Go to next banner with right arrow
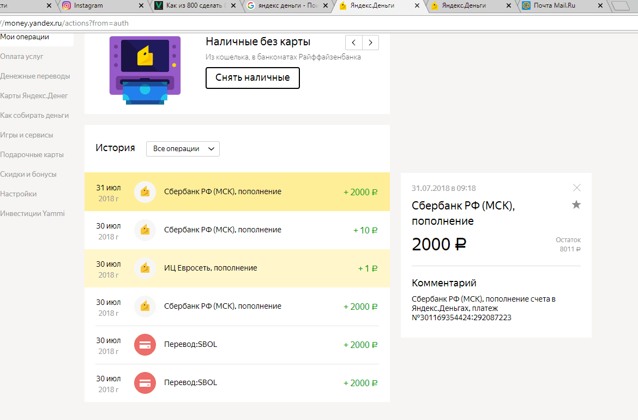The width and height of the screenshot is (638, 420). coord(371,43)
